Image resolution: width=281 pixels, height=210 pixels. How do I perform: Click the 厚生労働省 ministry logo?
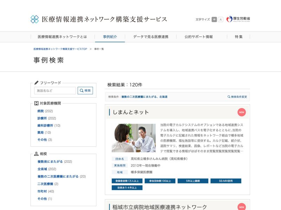pos(238,19)
